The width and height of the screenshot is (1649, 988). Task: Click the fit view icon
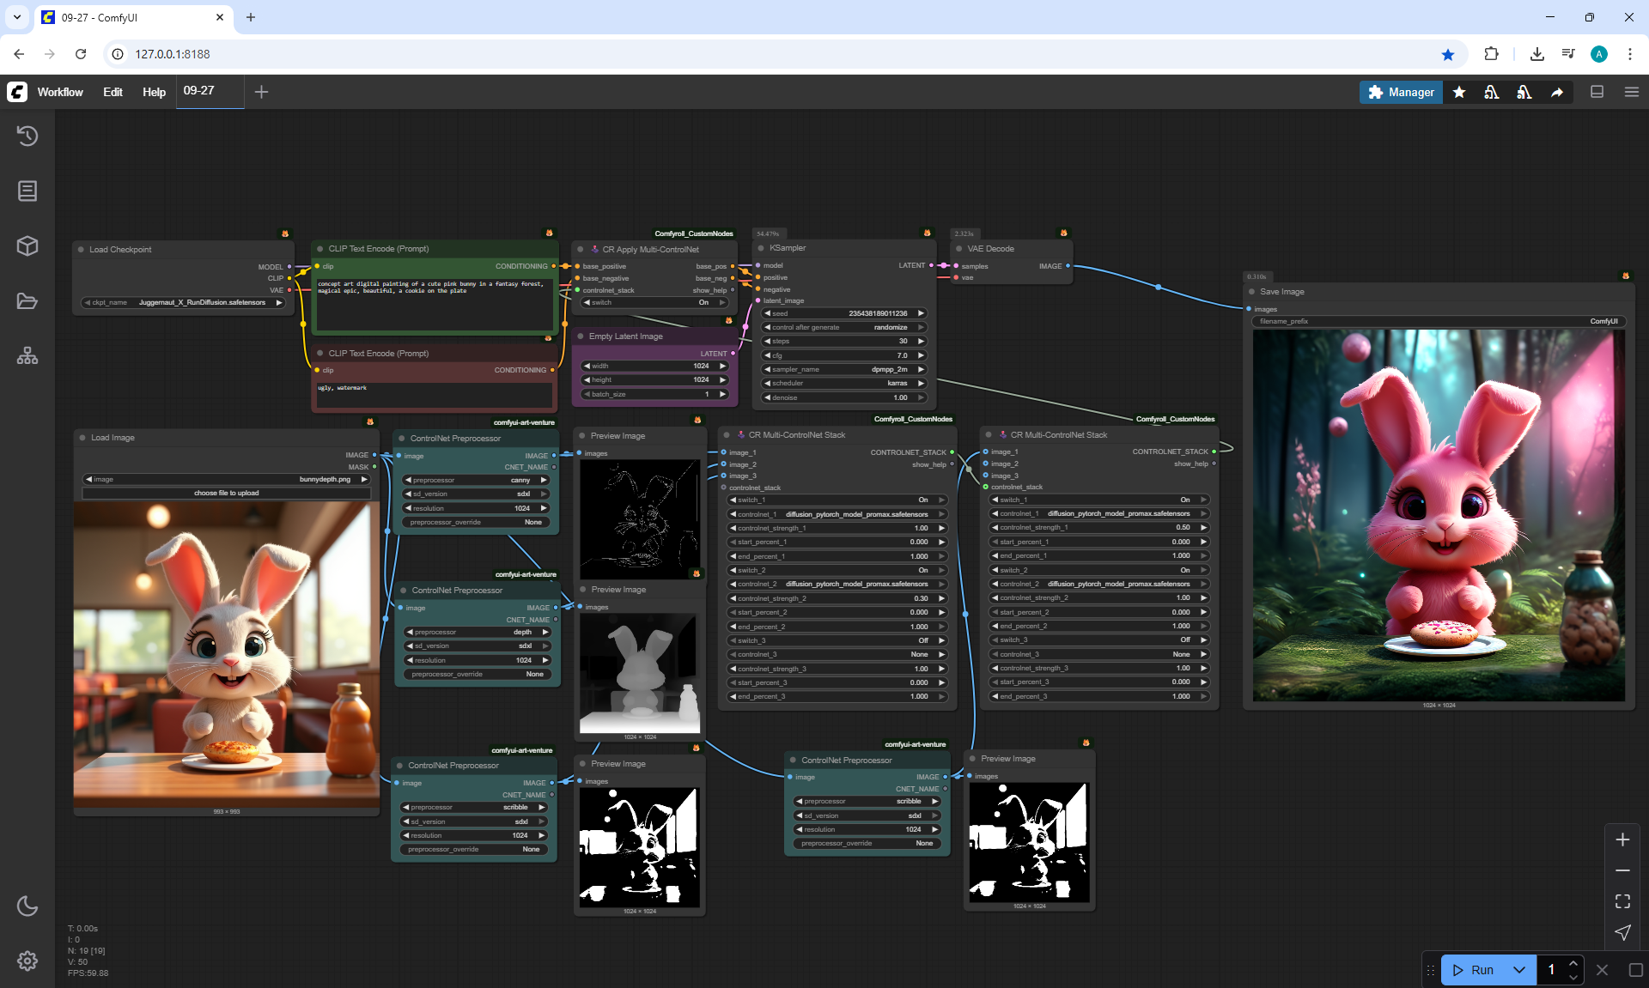pyautogui.click(x=1622, y=901)
